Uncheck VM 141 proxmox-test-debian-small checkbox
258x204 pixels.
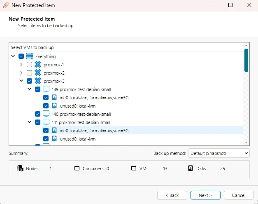37,122
